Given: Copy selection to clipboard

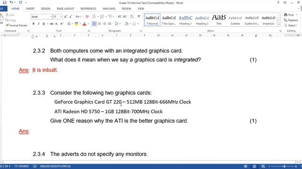Looking at the screenshot, I should pos(10,20).
